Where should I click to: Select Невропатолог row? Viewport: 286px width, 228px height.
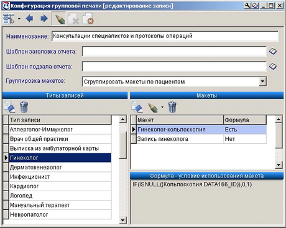coord(60,214)
